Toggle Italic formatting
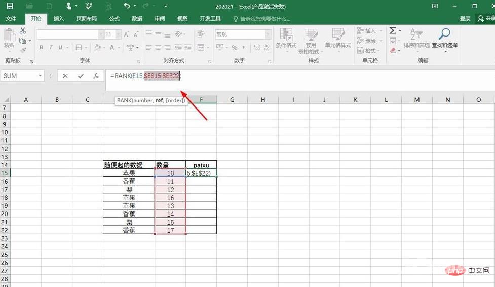Image resolution: width=495 pixels, height=287 pixels. coord(51,48)
